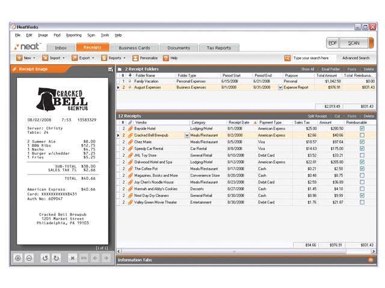This screenshot has height=288, width=385.
Task: Select the Family Vacation folder row
Action: point(246,82)
